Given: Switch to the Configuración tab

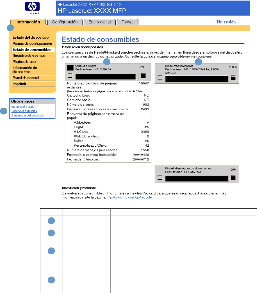Looking at the screenshot, I should [x=65, y=22].
